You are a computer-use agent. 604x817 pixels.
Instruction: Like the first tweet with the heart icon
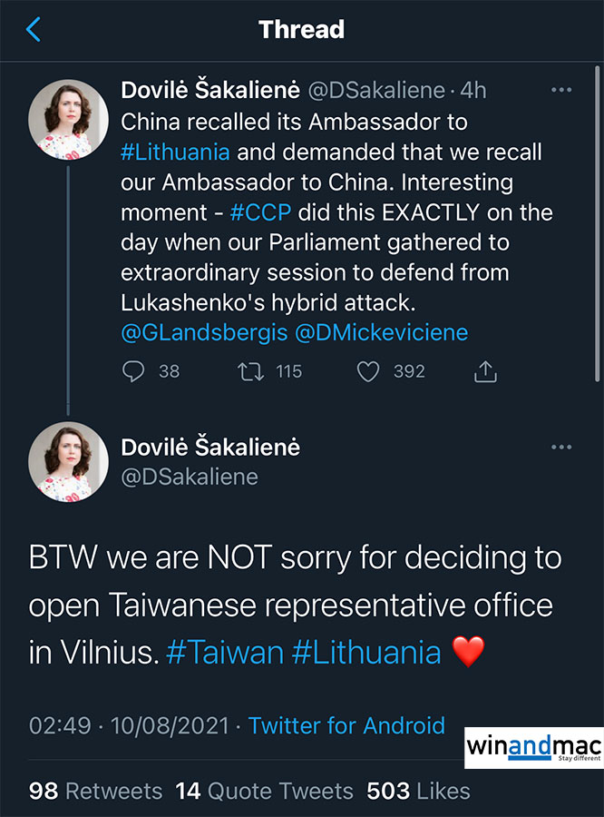(x=367, y=371)
